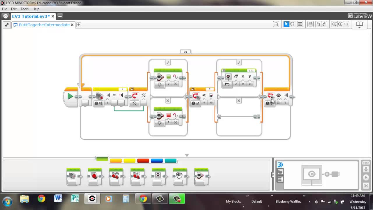Select the teal My Blocks palette tab
Screen dimensions: 373x210
pyautogui.click(x=170, y=161)
